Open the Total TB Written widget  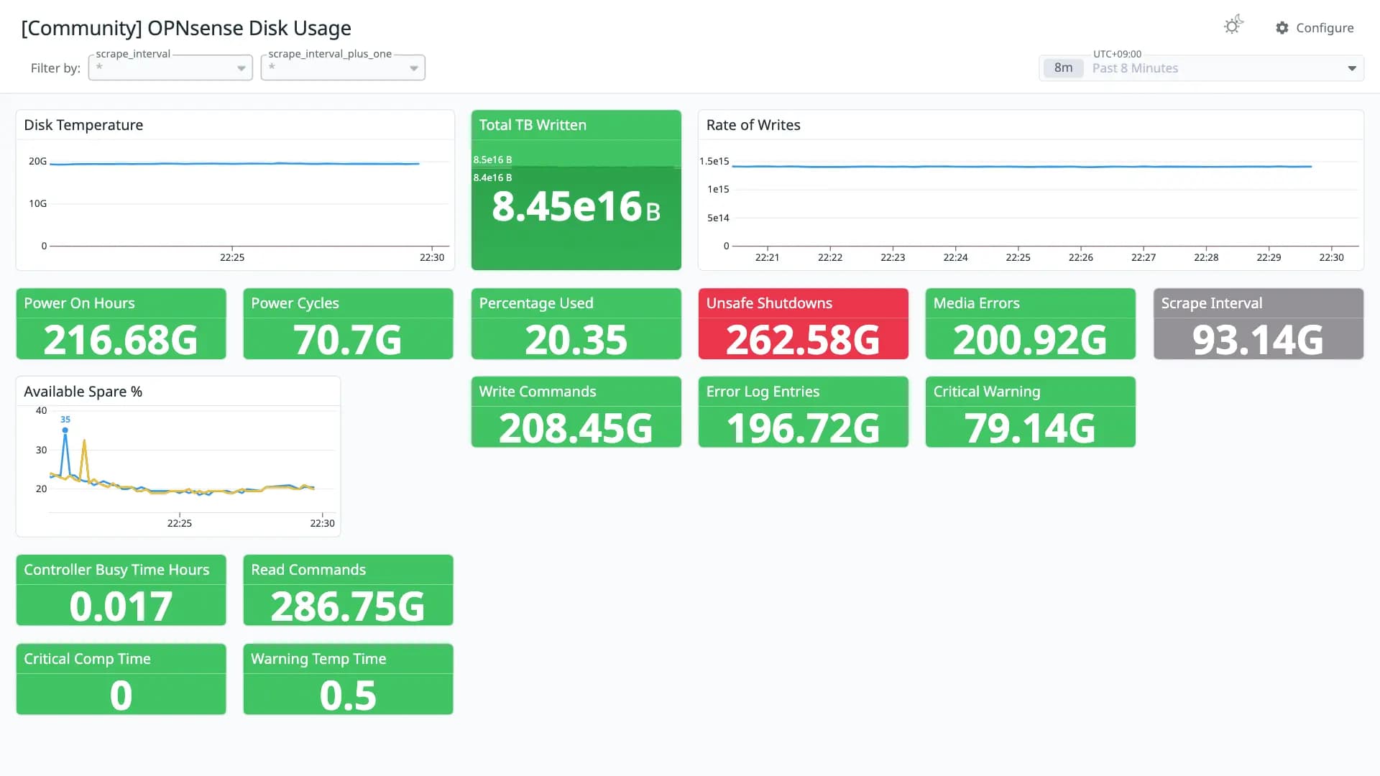pyautogui.click(x=576, y=190)
